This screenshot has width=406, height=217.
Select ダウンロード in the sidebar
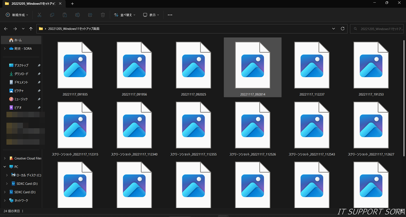click(21, 74)
